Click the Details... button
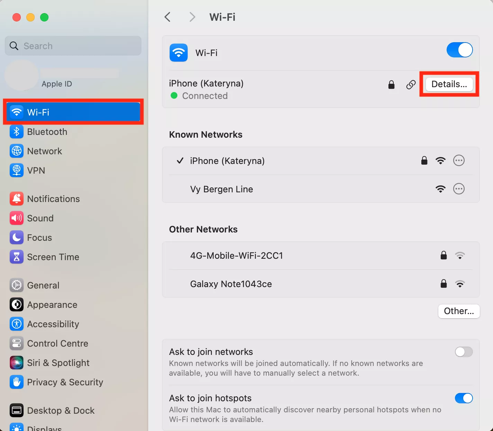Image resolution: width=493 pixels, height=431 pixels. (x=449, y=84)
